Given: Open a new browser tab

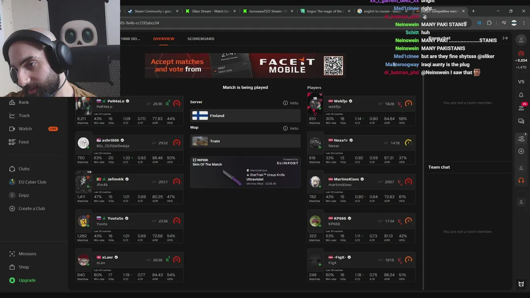Looking at the screenshot, I should (x=473, y=11).
